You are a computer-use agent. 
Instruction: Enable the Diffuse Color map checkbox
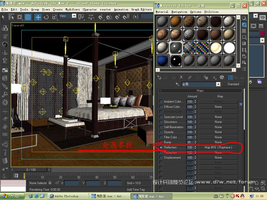161,107
